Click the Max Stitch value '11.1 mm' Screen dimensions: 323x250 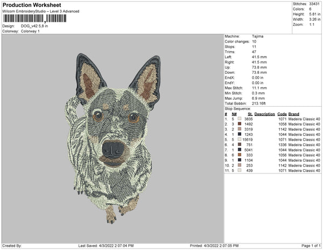point(259,88)
